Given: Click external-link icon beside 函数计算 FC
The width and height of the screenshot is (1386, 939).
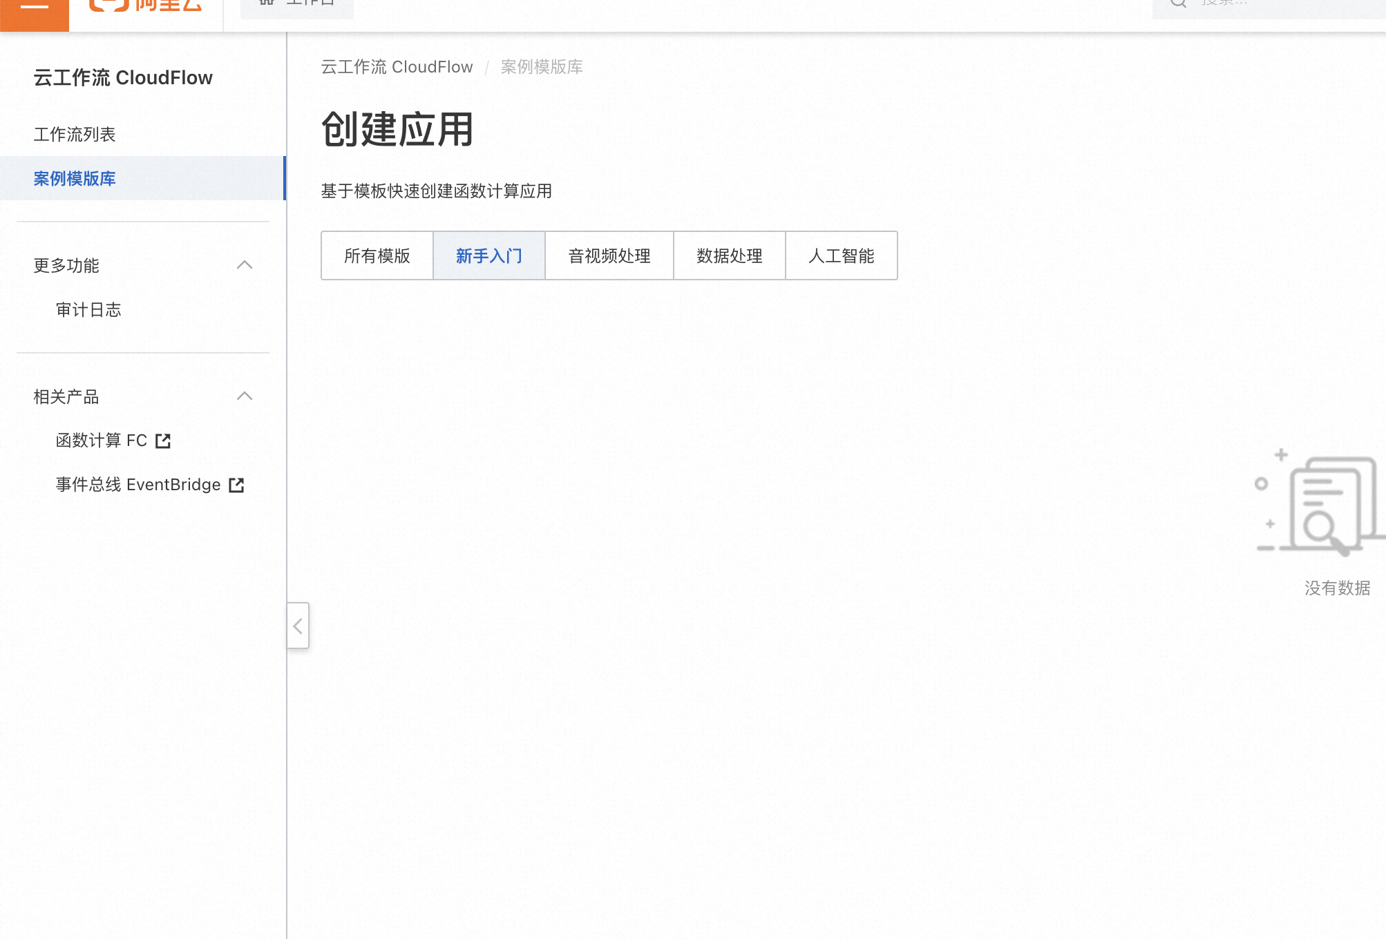Looking at the screenshot, I should pyautogui.click(x=163, y=441).
